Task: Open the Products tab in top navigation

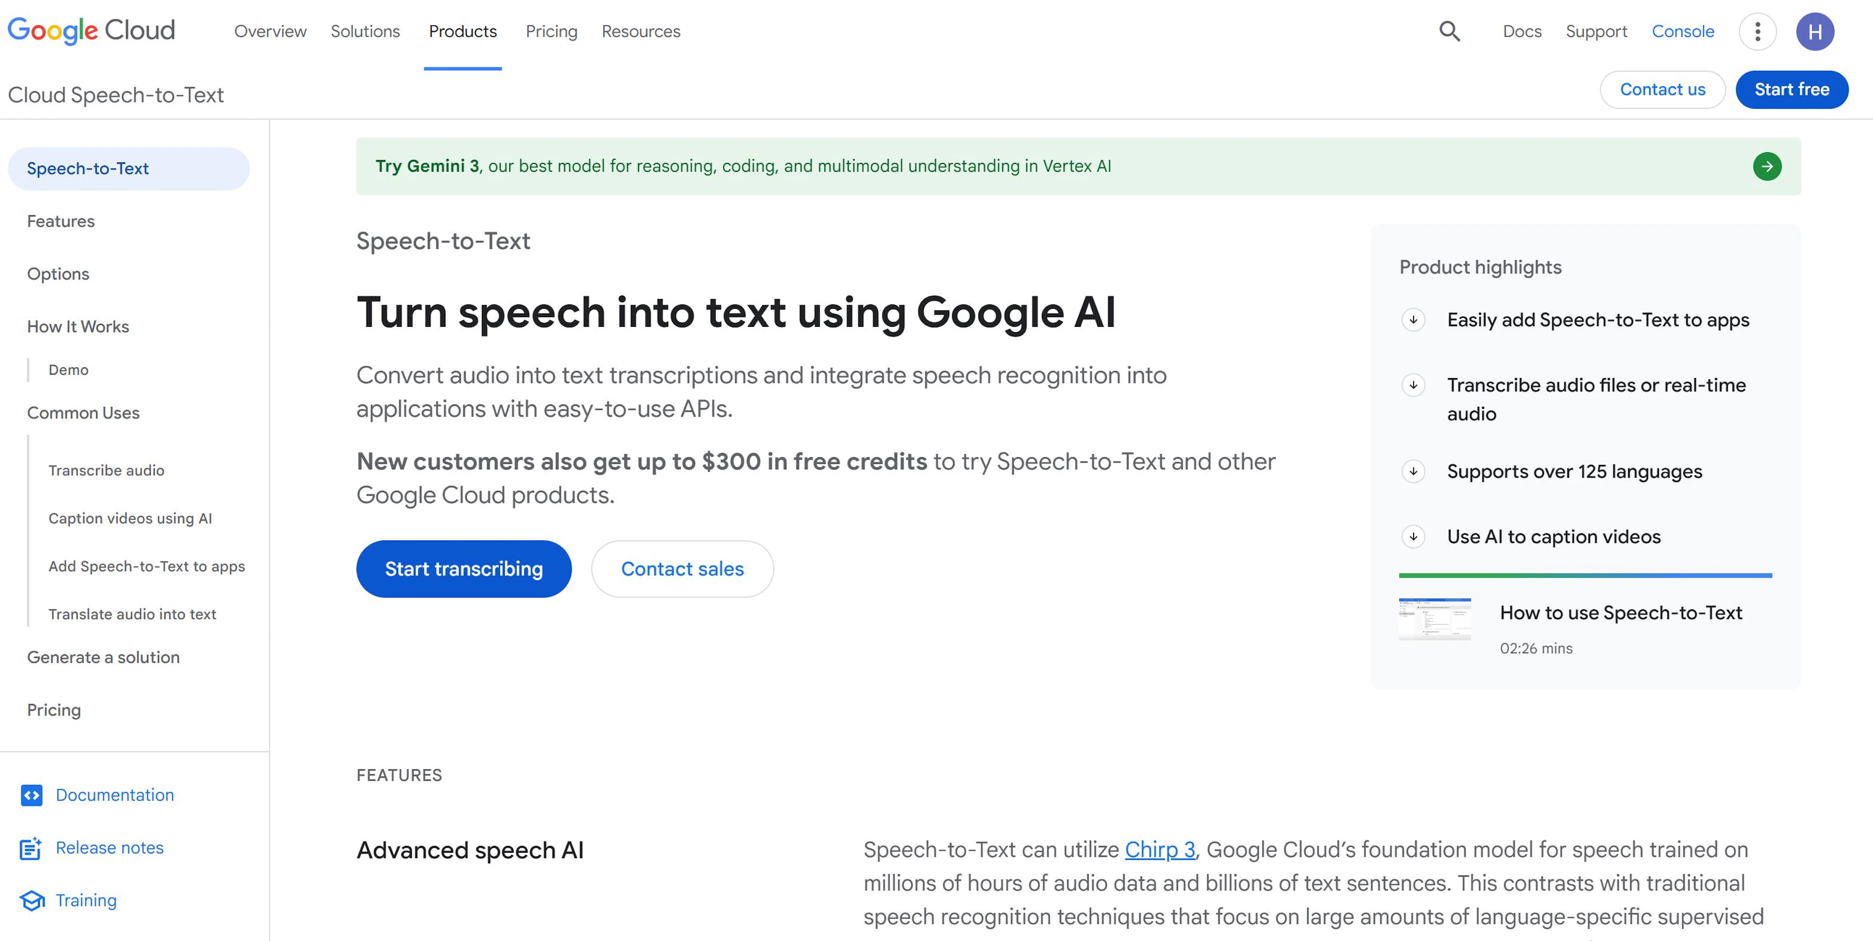Action: tap(462, 31)
